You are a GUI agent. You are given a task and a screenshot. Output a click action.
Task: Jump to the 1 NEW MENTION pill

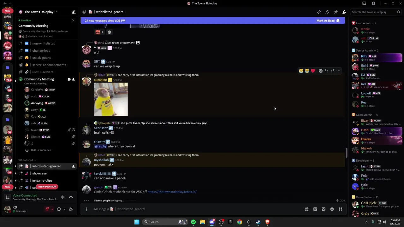click(47, 187)
